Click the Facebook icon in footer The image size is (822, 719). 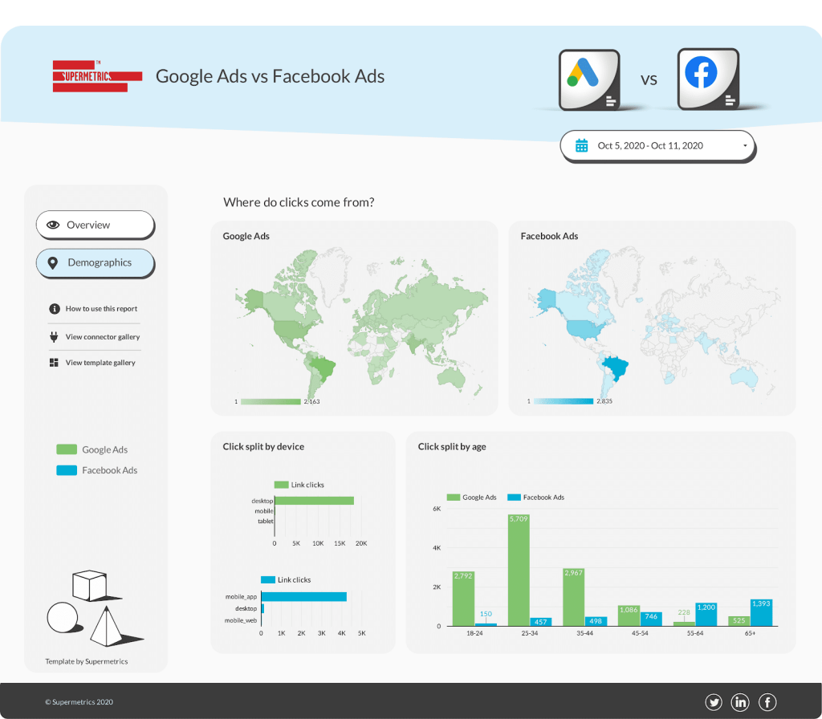pyautogui.click(x=767, y=702)
